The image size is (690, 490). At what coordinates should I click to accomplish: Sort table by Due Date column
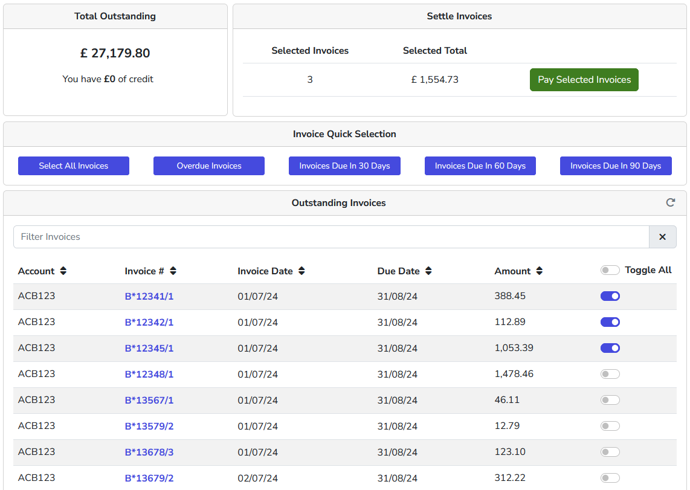tap(428, 271)
